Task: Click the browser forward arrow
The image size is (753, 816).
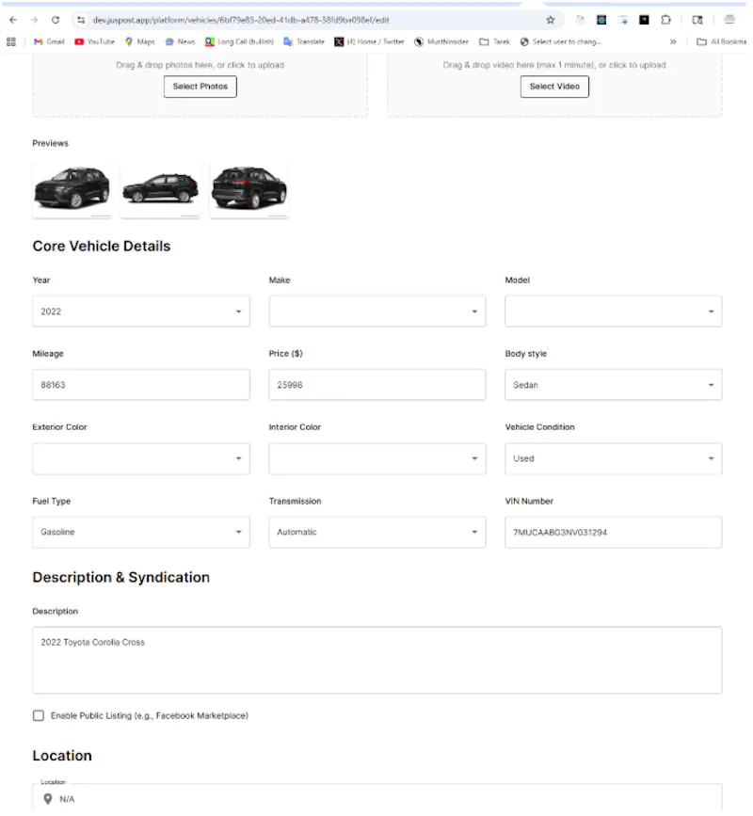Action: pyautogui.click(x=34, y=20)
